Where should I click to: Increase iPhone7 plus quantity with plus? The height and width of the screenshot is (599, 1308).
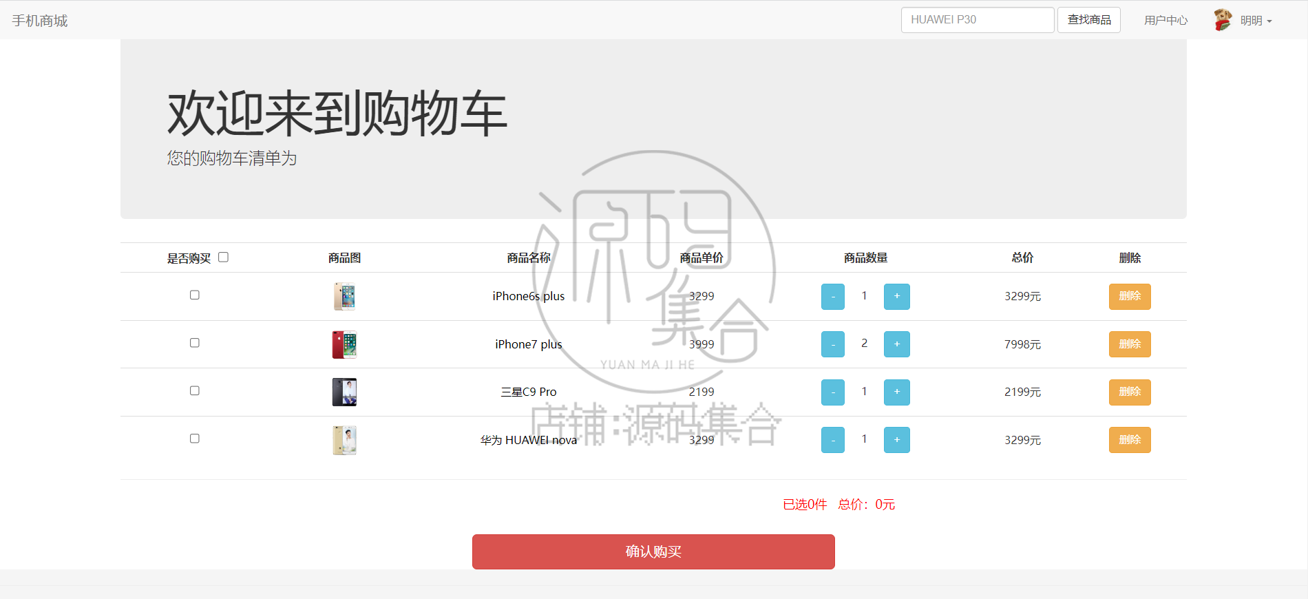(897, 344)
